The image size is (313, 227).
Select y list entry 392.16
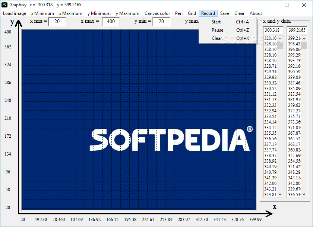click(x=294, y=66)
